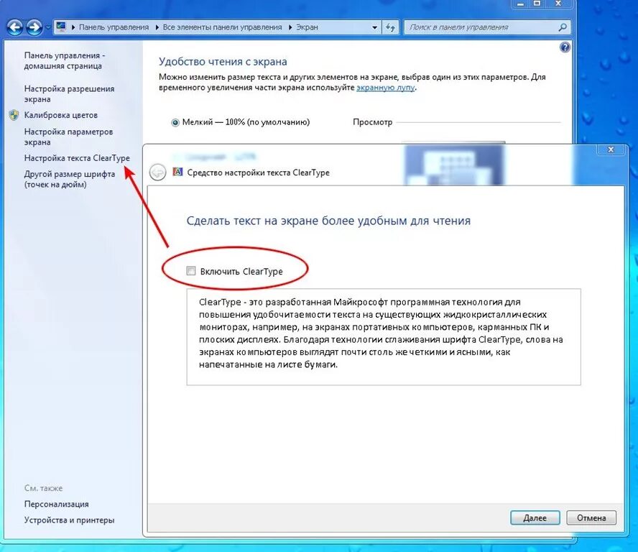Expand arrow before 'Панель управления' breadcrumb

[73, 27]
